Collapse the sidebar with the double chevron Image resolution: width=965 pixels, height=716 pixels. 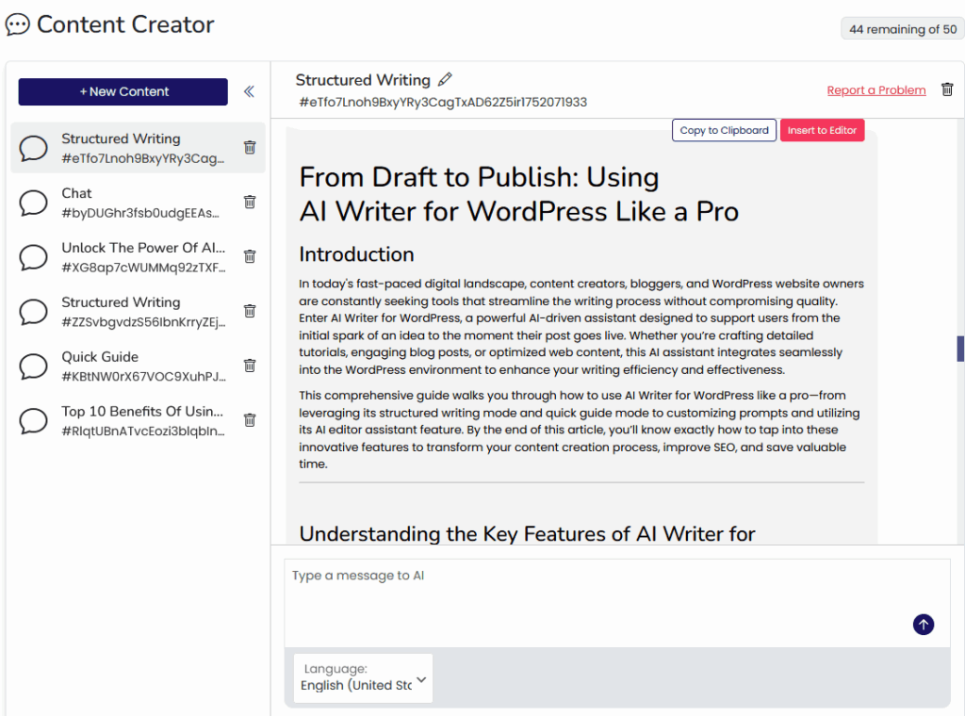pos(249,91)
